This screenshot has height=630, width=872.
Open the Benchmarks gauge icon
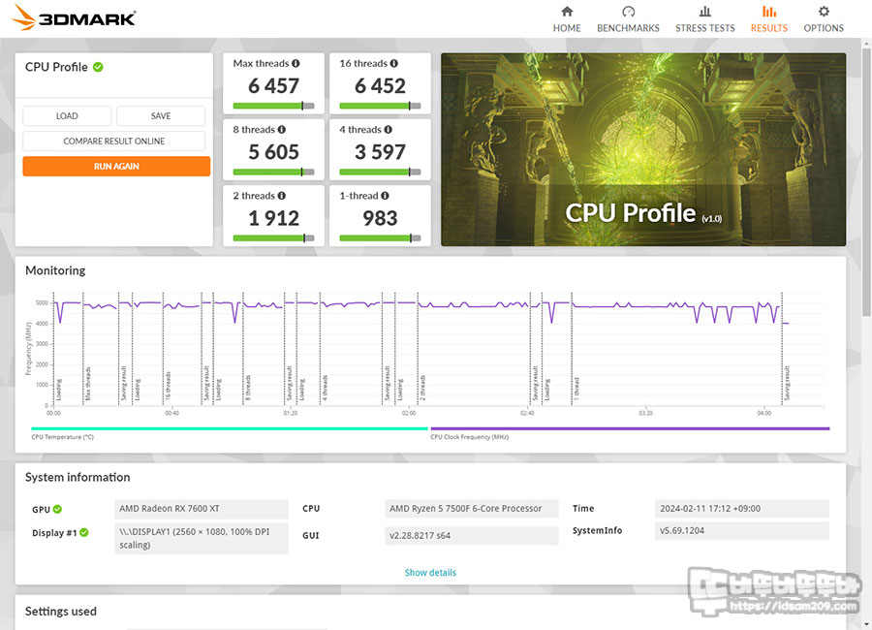click(628, 11)
